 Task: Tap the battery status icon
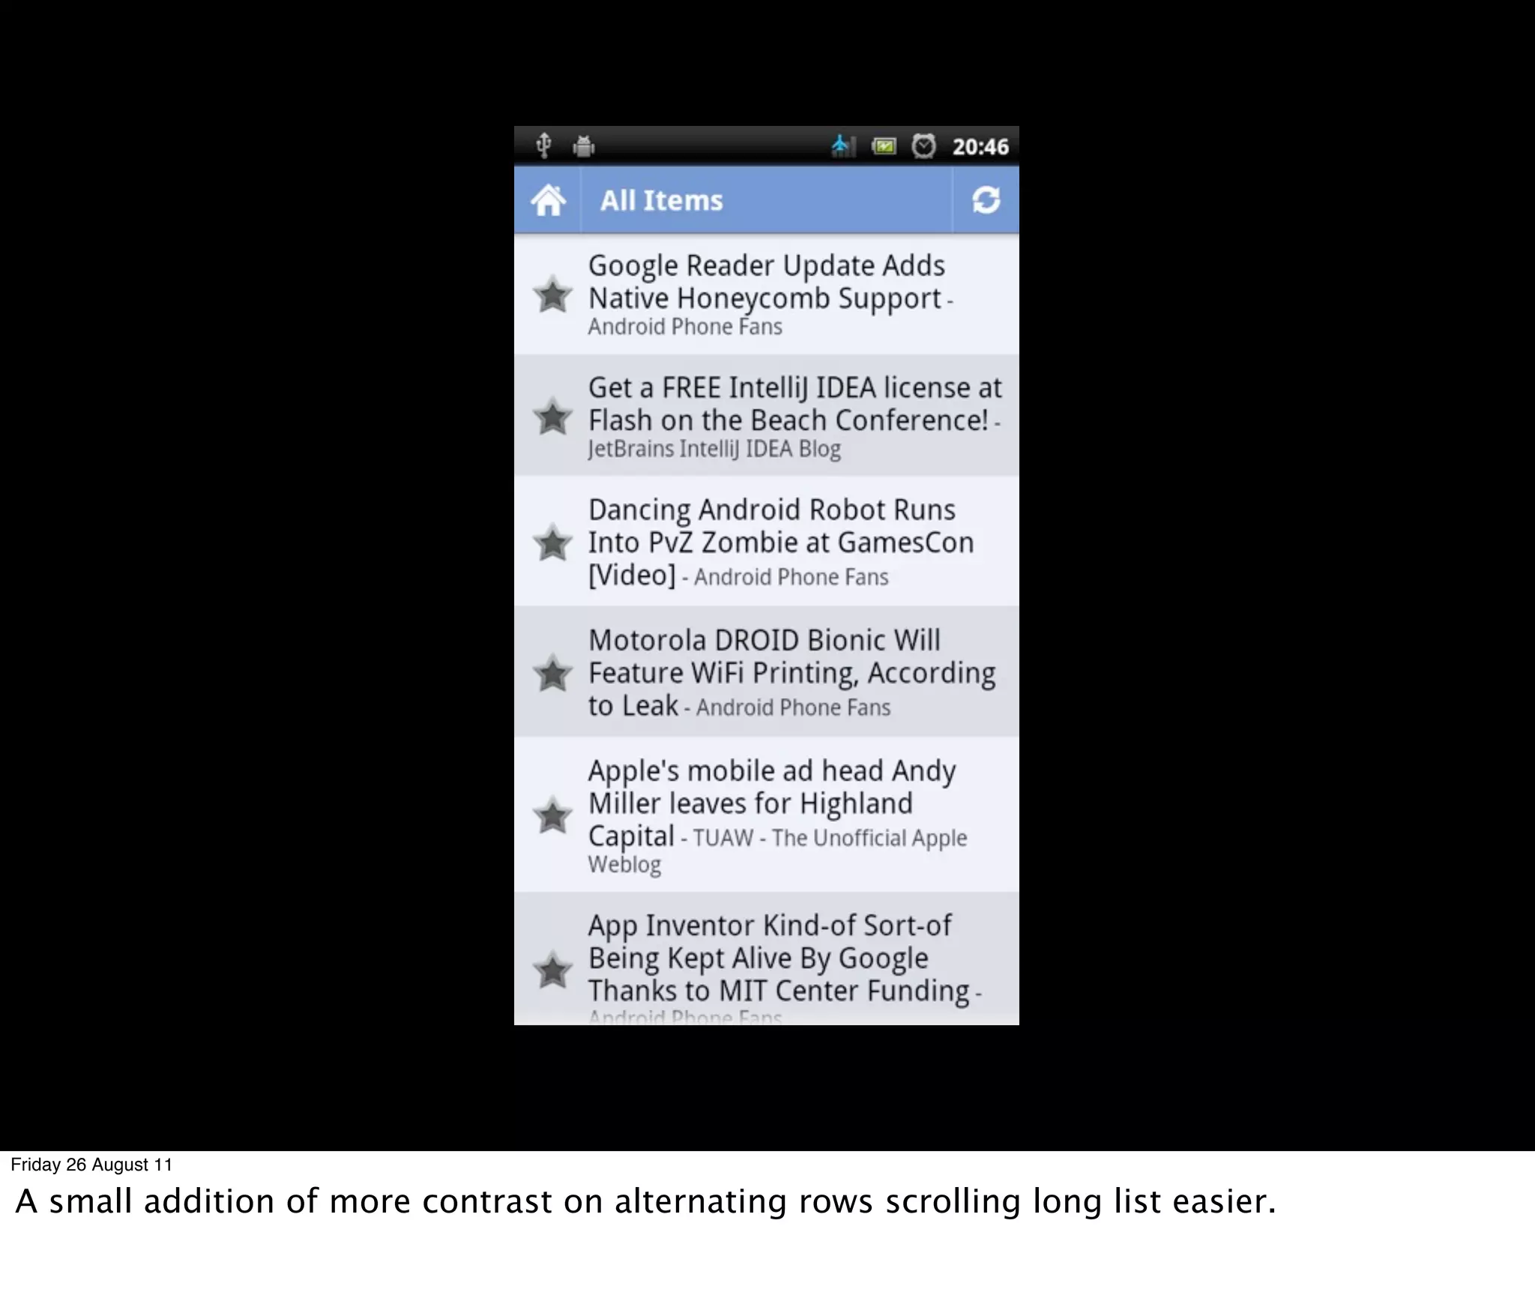(x=884, y=146)
